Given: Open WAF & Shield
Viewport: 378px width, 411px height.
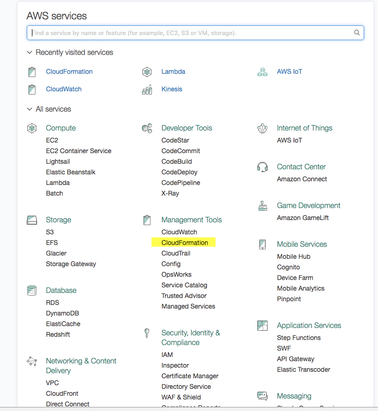Looking at the screenshot, I should point(181,397).
